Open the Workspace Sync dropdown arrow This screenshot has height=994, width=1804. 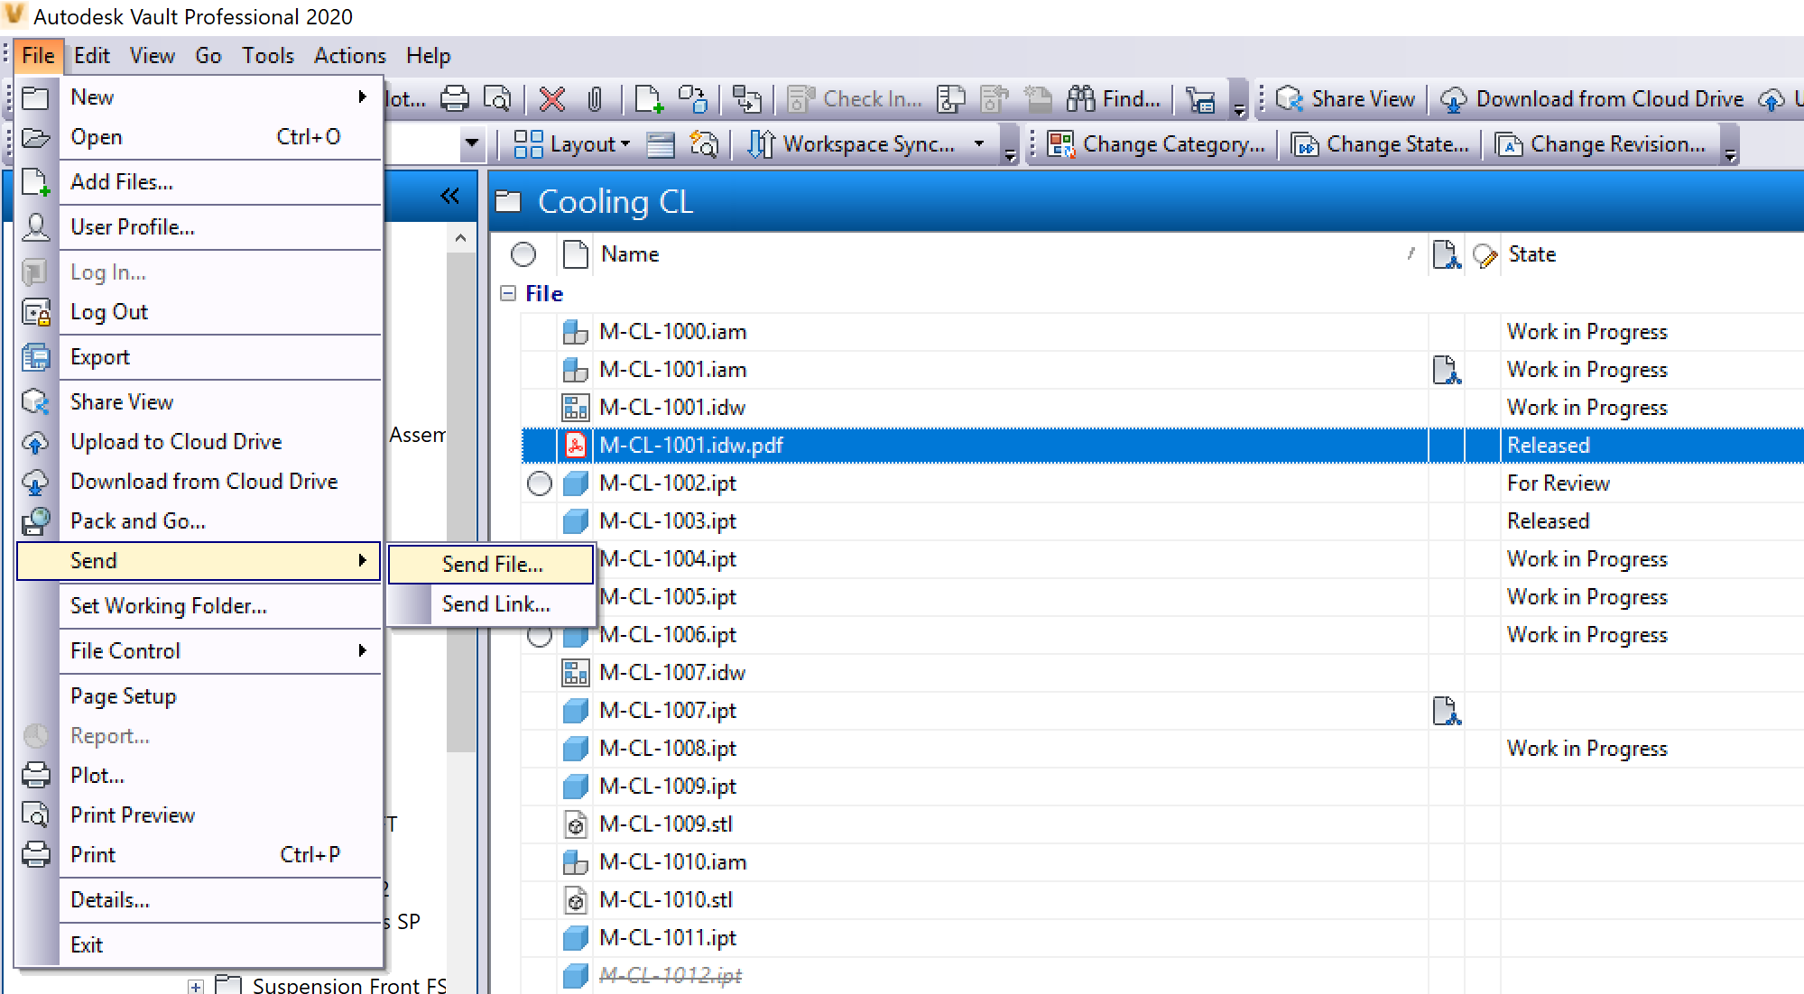click(x=979, y=144)
